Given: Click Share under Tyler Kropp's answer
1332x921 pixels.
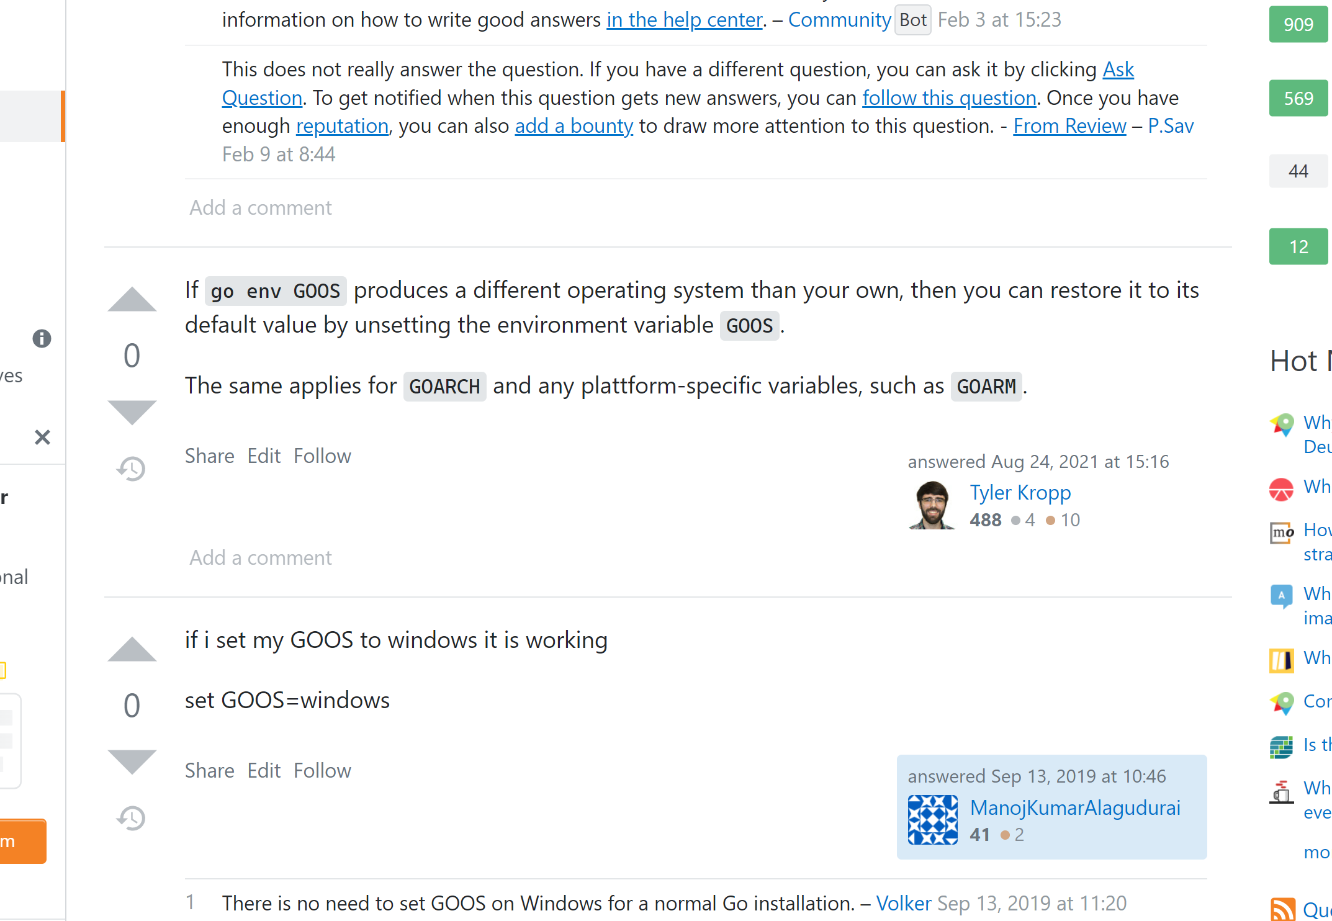Looking at the screenshot, I should 210,456.
